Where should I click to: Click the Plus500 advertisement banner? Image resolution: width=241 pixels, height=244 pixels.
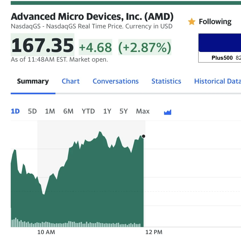tap(220, 48)
